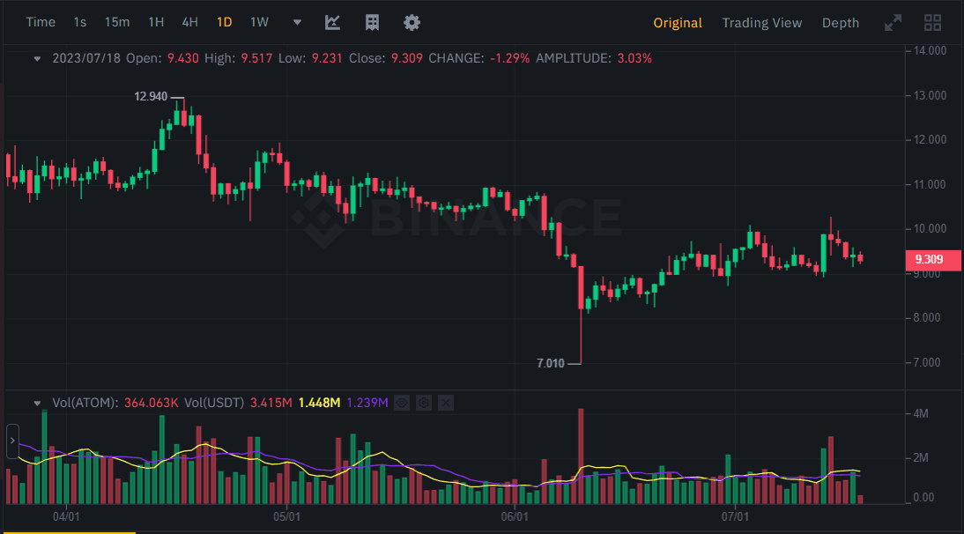This screenshot has width=964, height=534.
Task: Open the multi-chart grid layout icon
Action: point(932,22)
